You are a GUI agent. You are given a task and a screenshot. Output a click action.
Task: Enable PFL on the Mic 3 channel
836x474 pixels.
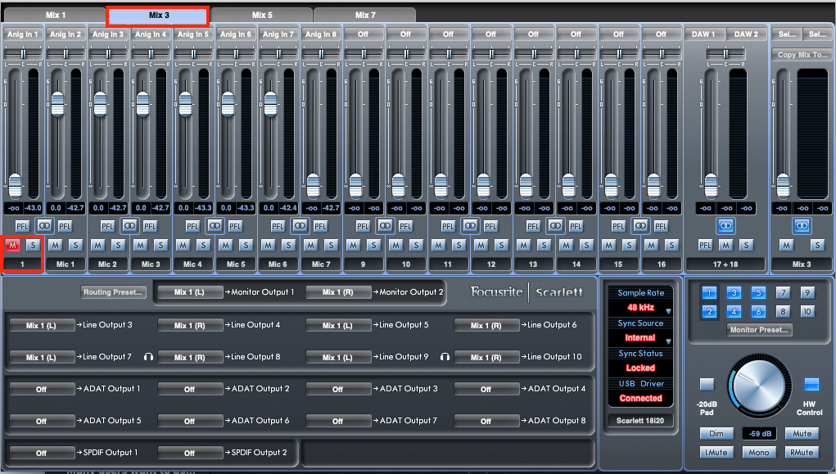151,226
